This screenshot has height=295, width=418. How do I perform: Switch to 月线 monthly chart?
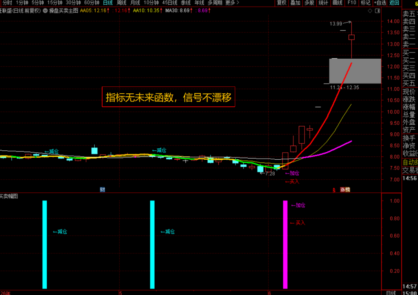135,3
